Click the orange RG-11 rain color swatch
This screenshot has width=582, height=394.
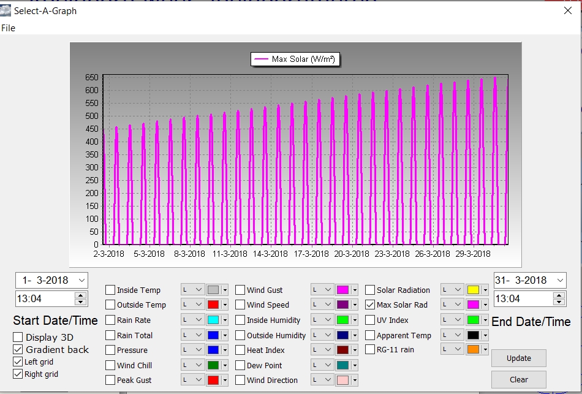click(472, 349)
